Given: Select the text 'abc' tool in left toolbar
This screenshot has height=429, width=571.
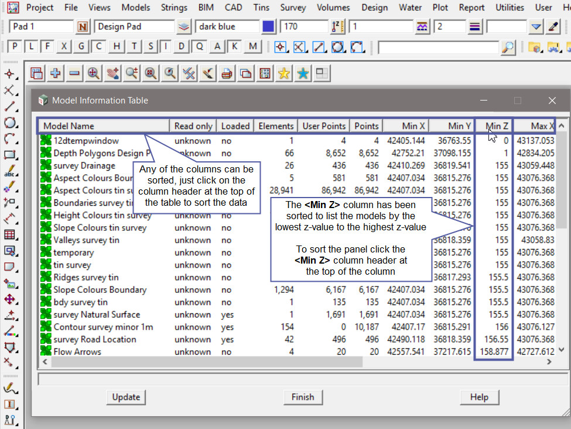Looking at the screenshot, I should [9, 172].
